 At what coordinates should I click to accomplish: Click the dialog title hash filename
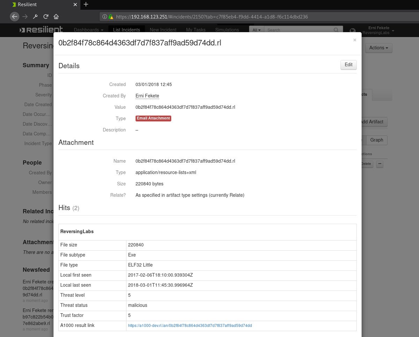[140, 43]
